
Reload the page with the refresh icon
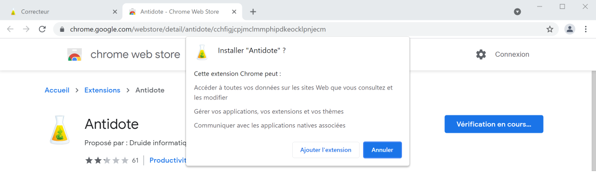(x=42, y=29)
